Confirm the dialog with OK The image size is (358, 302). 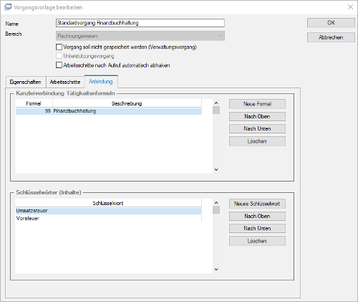click(x=331, y=23)
